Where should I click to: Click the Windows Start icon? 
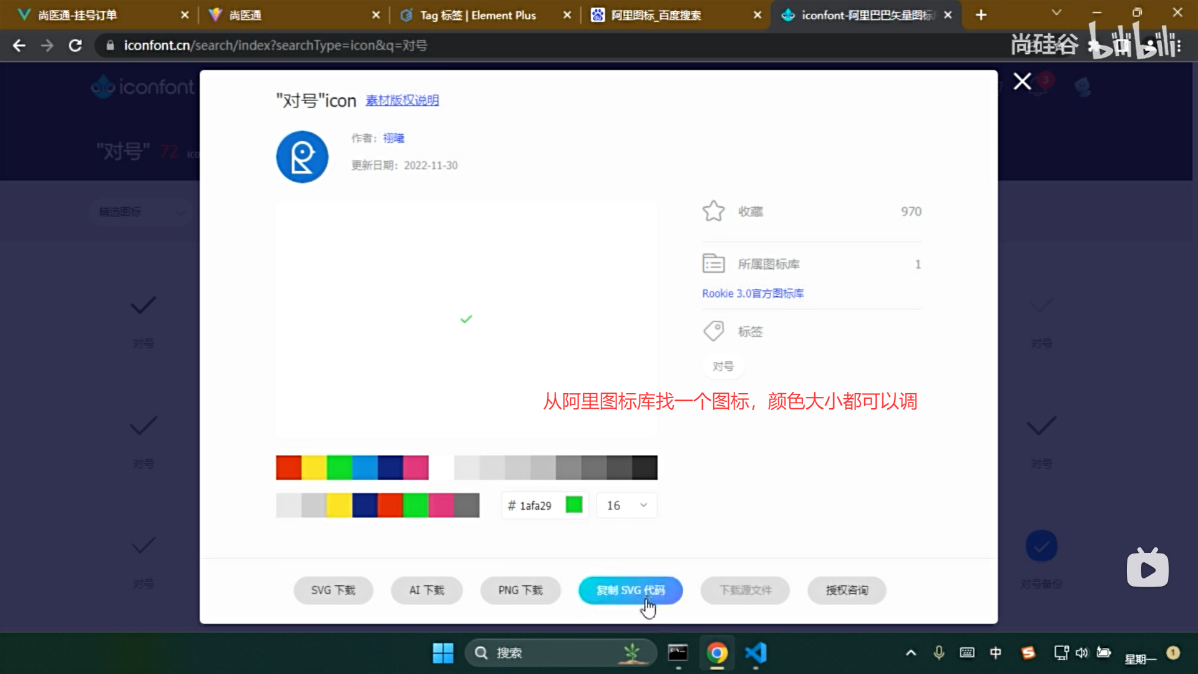(443, 653)
